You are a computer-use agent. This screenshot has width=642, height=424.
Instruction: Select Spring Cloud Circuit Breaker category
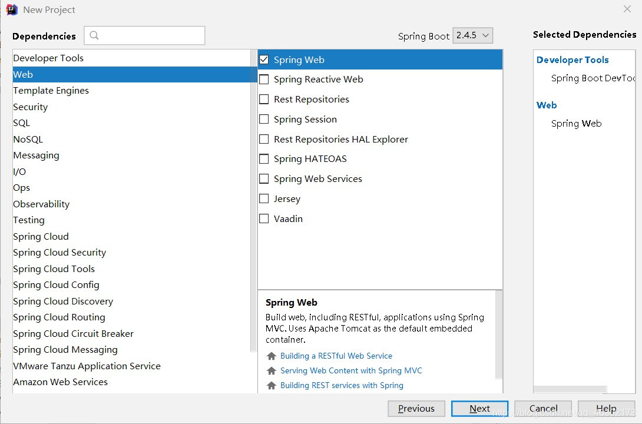pyautogui.click(x=131, y=333)
